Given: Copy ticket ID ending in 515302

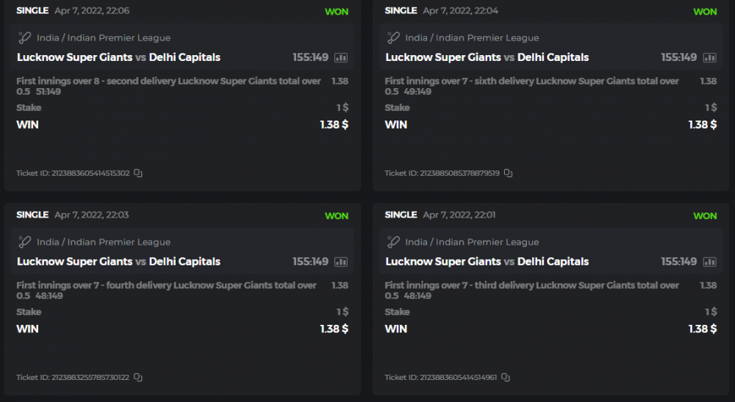Looking at the screenshot, I should (138, 173).
